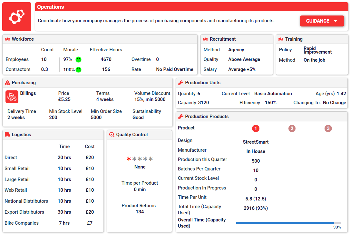Click Export Distributors row label
350x235 pixels.
24,212
